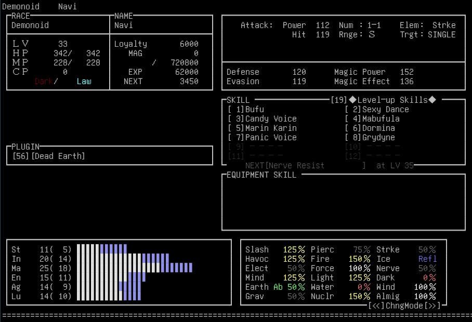This screenshot has height=322, width=472.
Task: Click the LV value 33
Action: (x=62, y=44)
